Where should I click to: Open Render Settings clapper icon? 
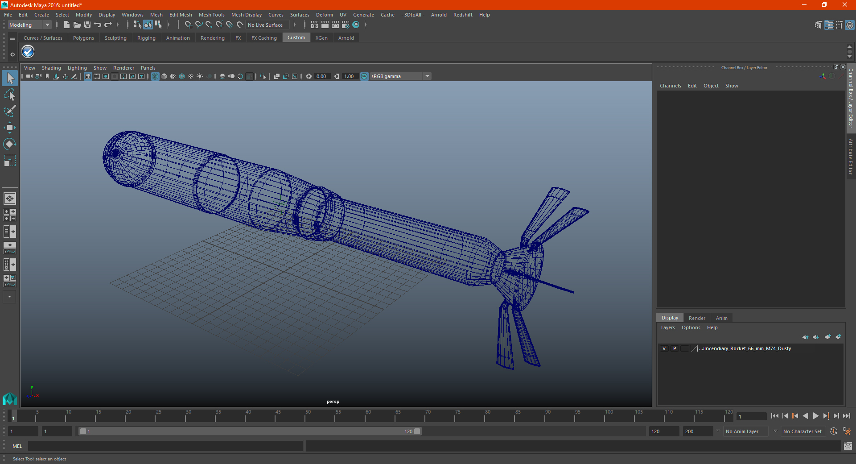click(x=346, y=25)
